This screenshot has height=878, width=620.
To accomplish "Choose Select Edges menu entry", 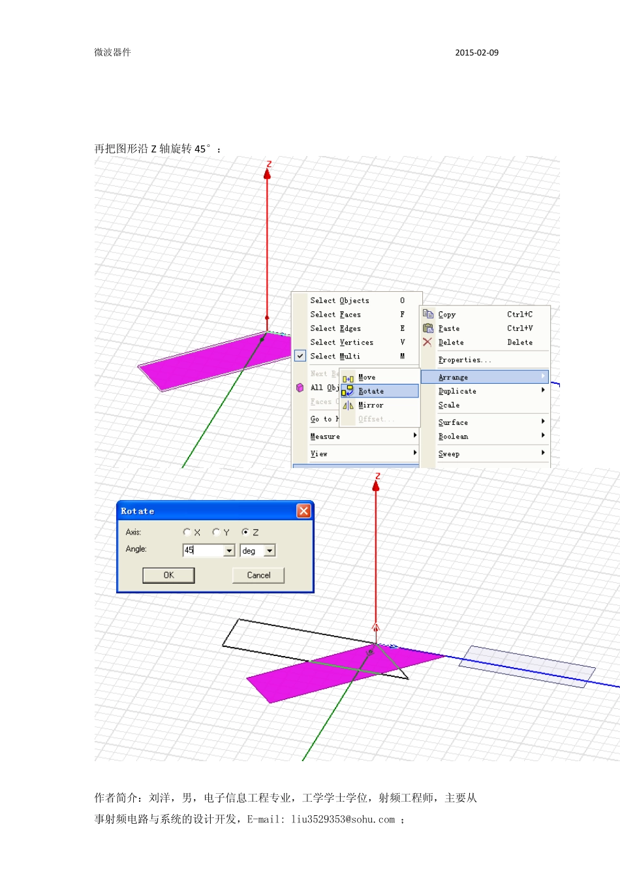I will click(x=357, y=328).
